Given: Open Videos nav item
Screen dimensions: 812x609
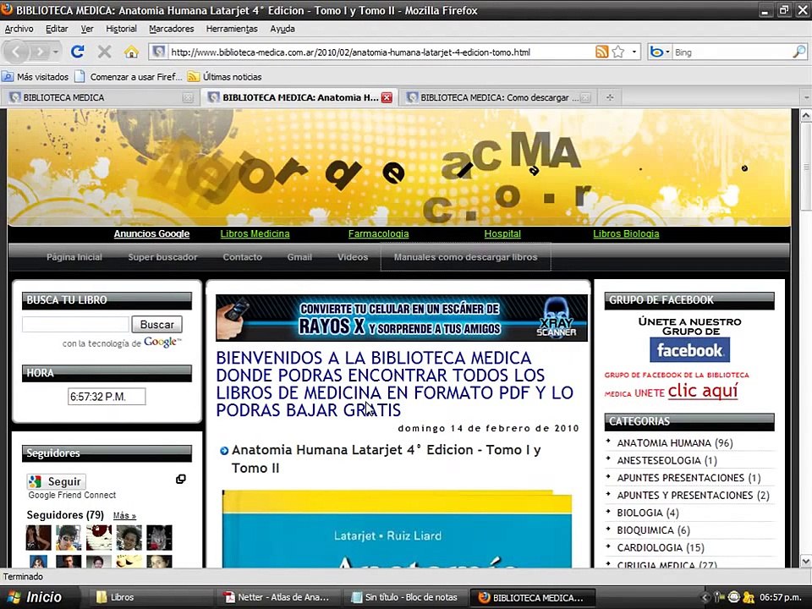Looking at the screenshot, I should tap(353, 257).
